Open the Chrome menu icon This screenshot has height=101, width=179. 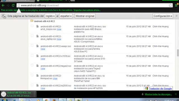tap(176, 5)
